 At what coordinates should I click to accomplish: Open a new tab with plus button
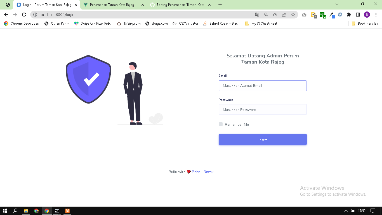click(x=220, y=5)
